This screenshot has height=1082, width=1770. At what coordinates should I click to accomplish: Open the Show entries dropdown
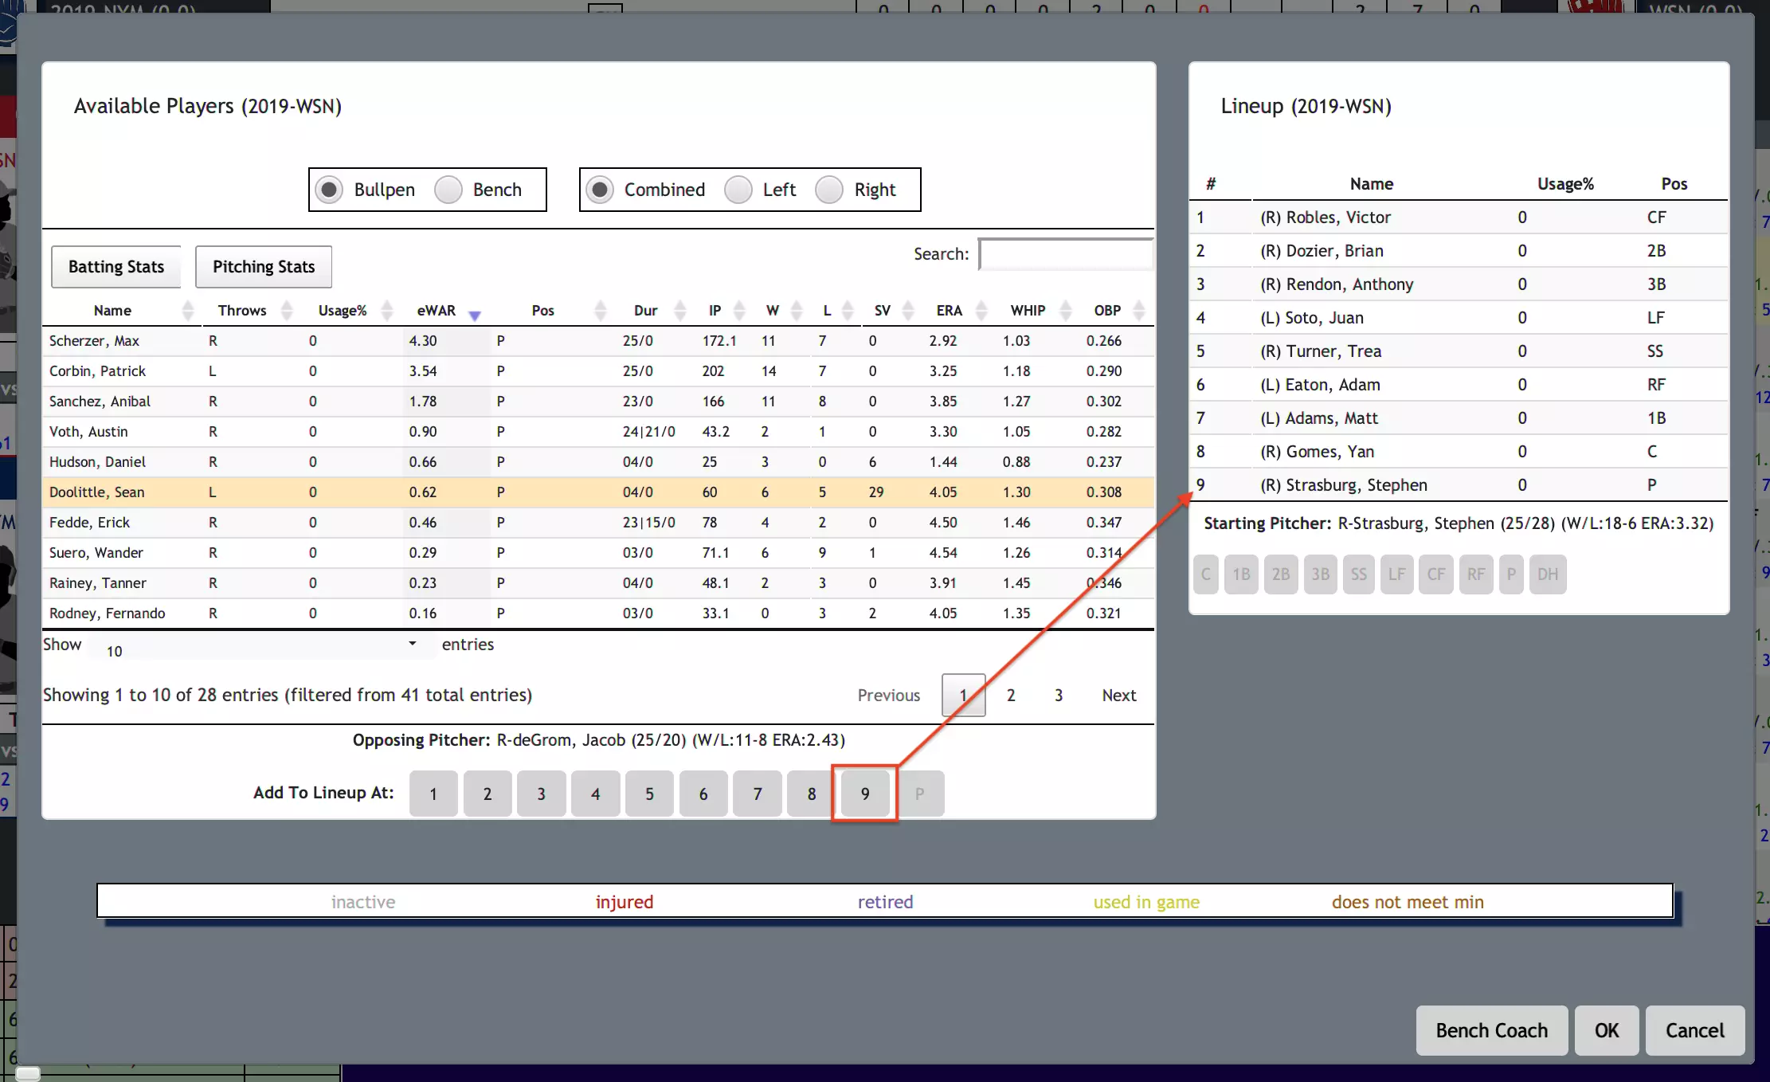(x=261, y=646)
